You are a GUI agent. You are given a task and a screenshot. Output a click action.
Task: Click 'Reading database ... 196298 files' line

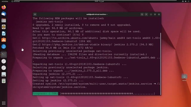coord(90,54)
